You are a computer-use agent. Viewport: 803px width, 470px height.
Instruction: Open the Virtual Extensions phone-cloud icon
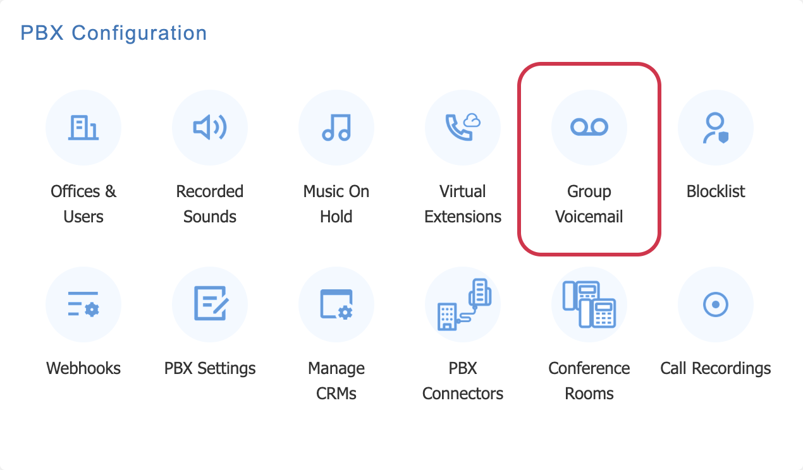coord(463,128)
